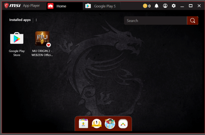Screen dimensions: 205x135
Task: Click the notification bell icon
Action: pyautogui.click(x=156, y=6)
